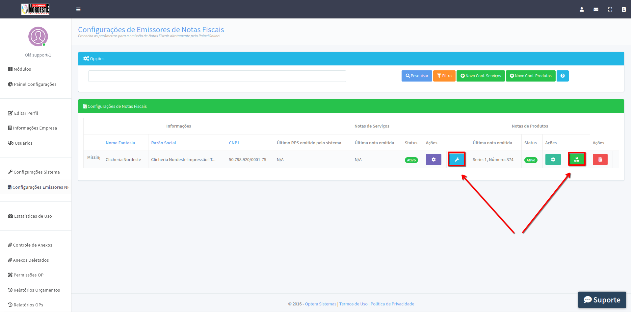Sort by Nome Fantasia column
This screenshot has height=312, width=631.
(x=120, y=143)
